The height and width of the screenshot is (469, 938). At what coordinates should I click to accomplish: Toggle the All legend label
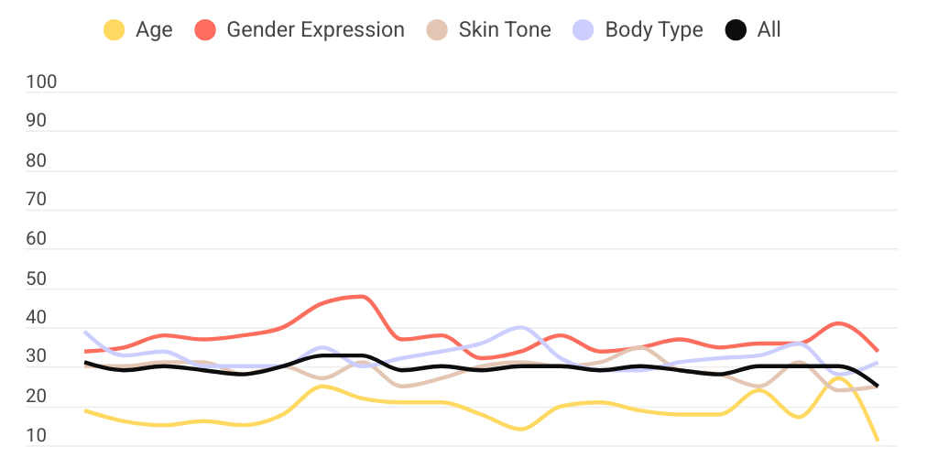coord(769,30)
